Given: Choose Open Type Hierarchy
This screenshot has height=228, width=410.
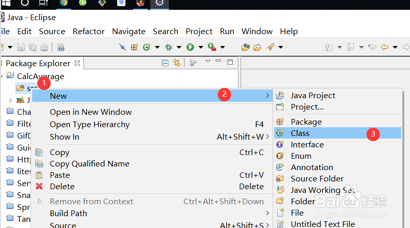Looking at the screenshot, I should pos(152,125).
